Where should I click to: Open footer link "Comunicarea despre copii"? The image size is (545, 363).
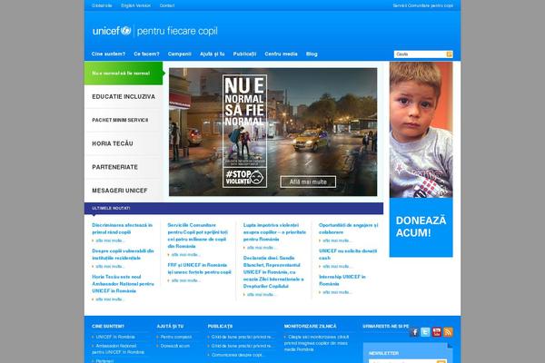coord(238,355)
